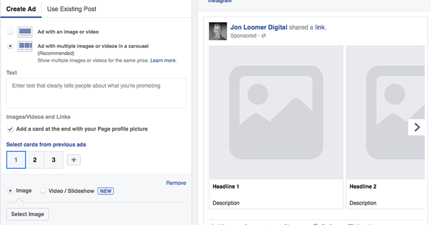Select 'Ad with an image or video' radio
Screen dimensions: 431x225
[10, 32]
